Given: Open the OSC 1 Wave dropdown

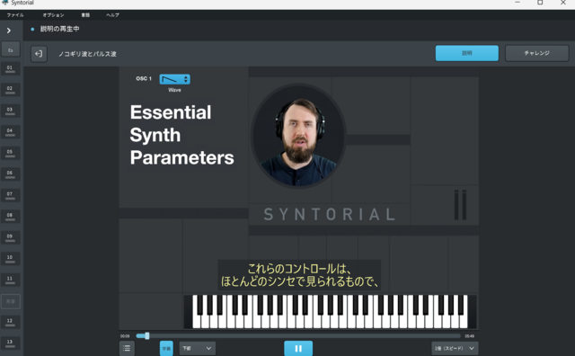Looking at the screenshot, I should point(174,79).
